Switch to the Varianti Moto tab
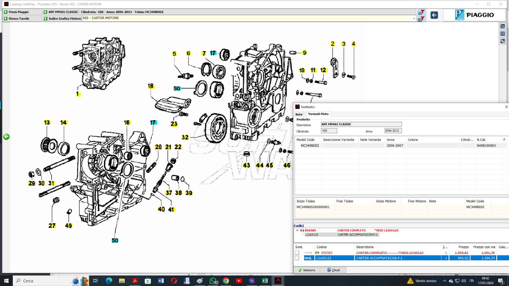The image size is (509, 286). (x=318, y=114)
